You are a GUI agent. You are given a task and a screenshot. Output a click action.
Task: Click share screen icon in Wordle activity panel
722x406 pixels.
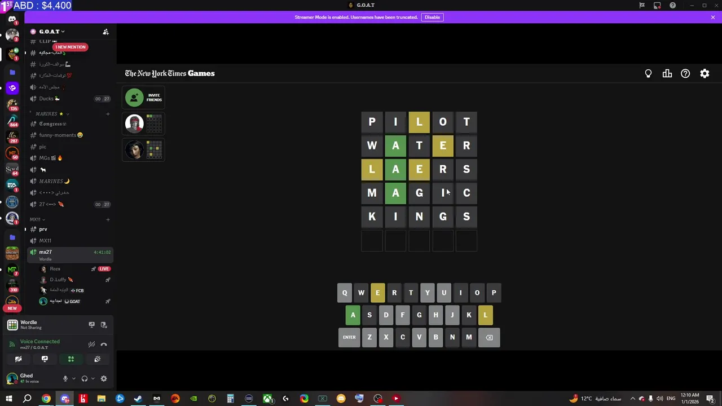click(x=91, y=325)
